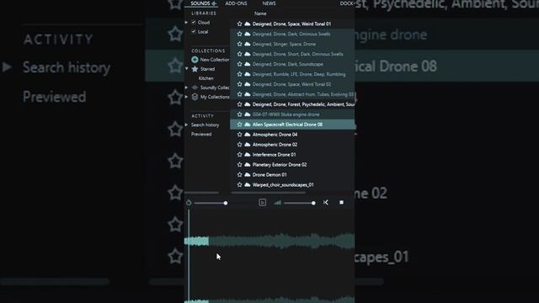Click cloud icon of 'Designed, Rumble, LFE' row
Viewport: 539px width, 303px height.
click(247, 74)
